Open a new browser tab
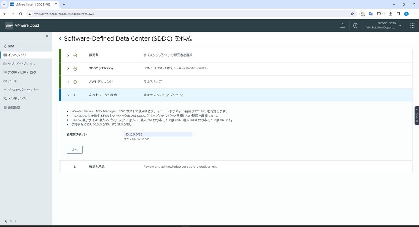 click(64, 4)
